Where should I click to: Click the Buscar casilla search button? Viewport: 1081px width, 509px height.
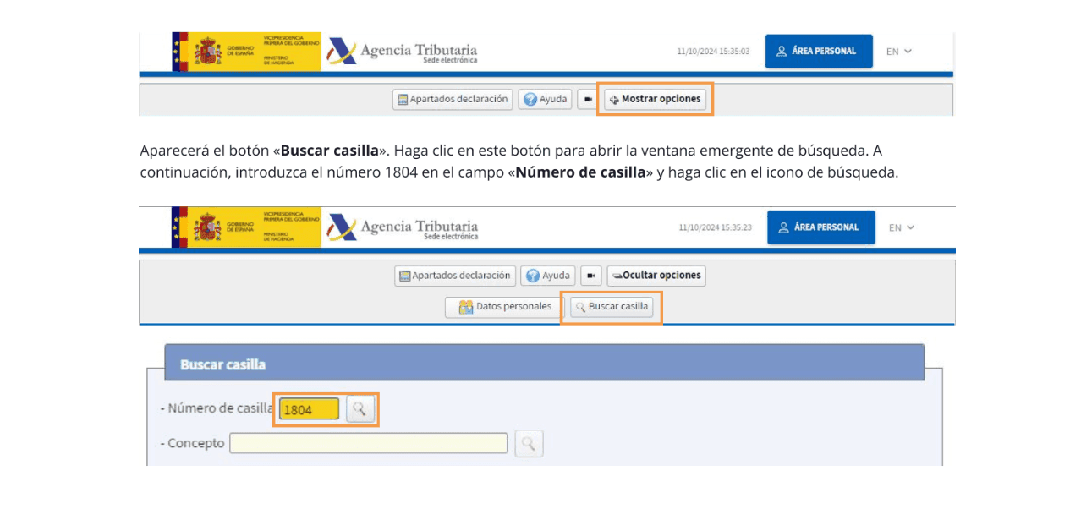[x=611, y=308]
